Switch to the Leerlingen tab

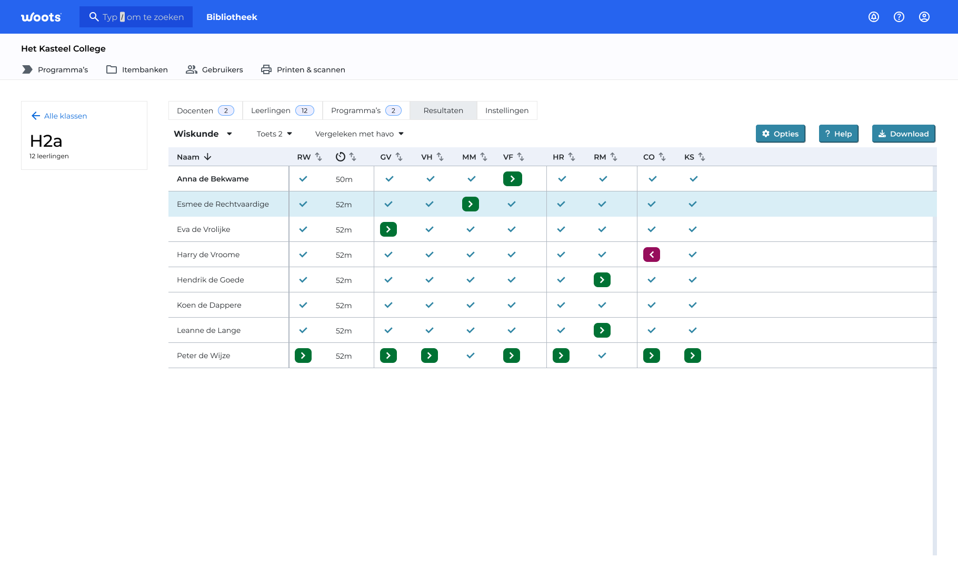(282, 110)
